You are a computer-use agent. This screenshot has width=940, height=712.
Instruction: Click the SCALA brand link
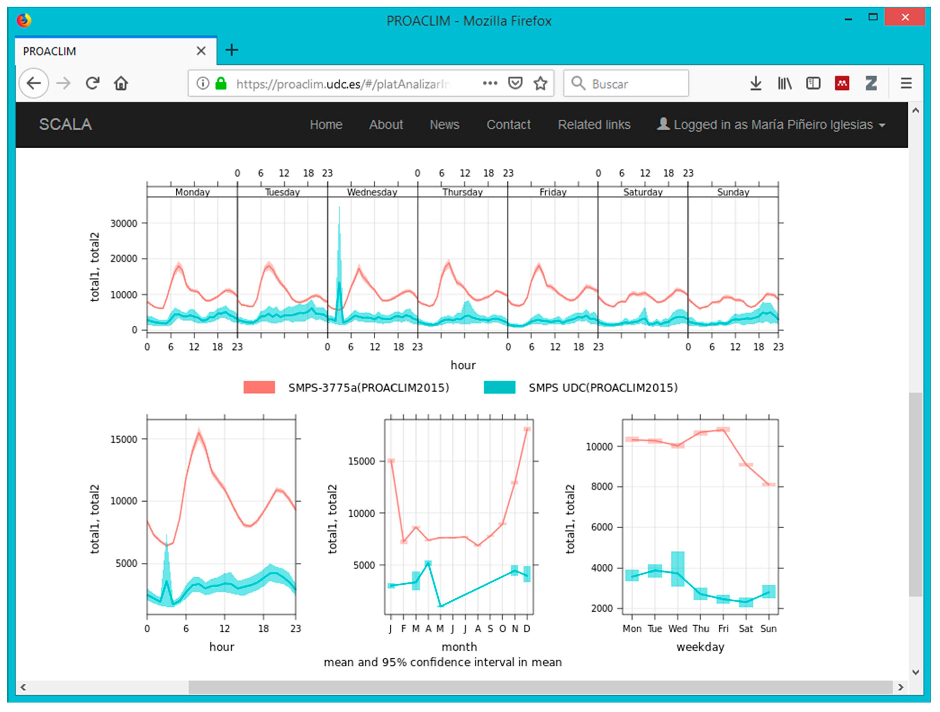click(65, 124)
